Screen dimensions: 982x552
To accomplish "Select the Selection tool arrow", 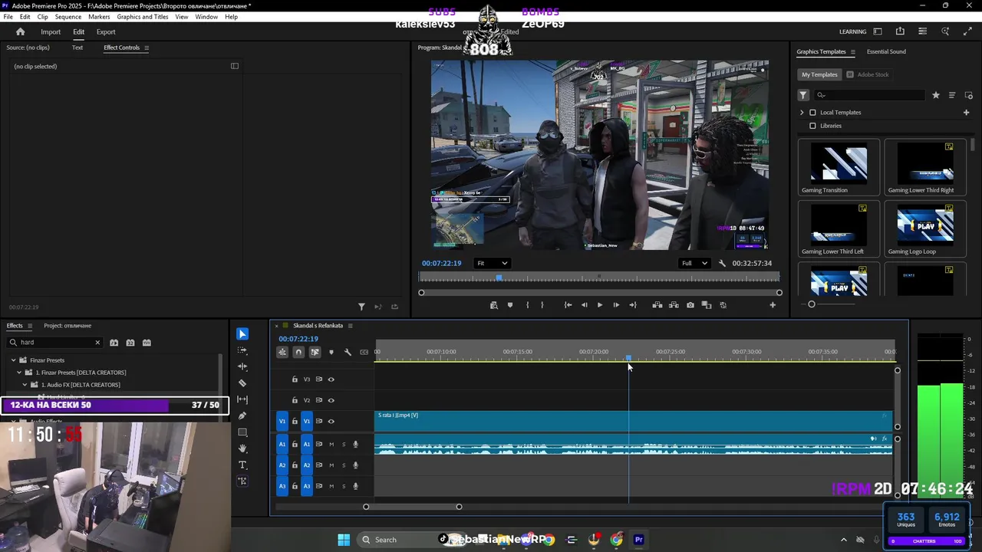I will click(242, 333).
